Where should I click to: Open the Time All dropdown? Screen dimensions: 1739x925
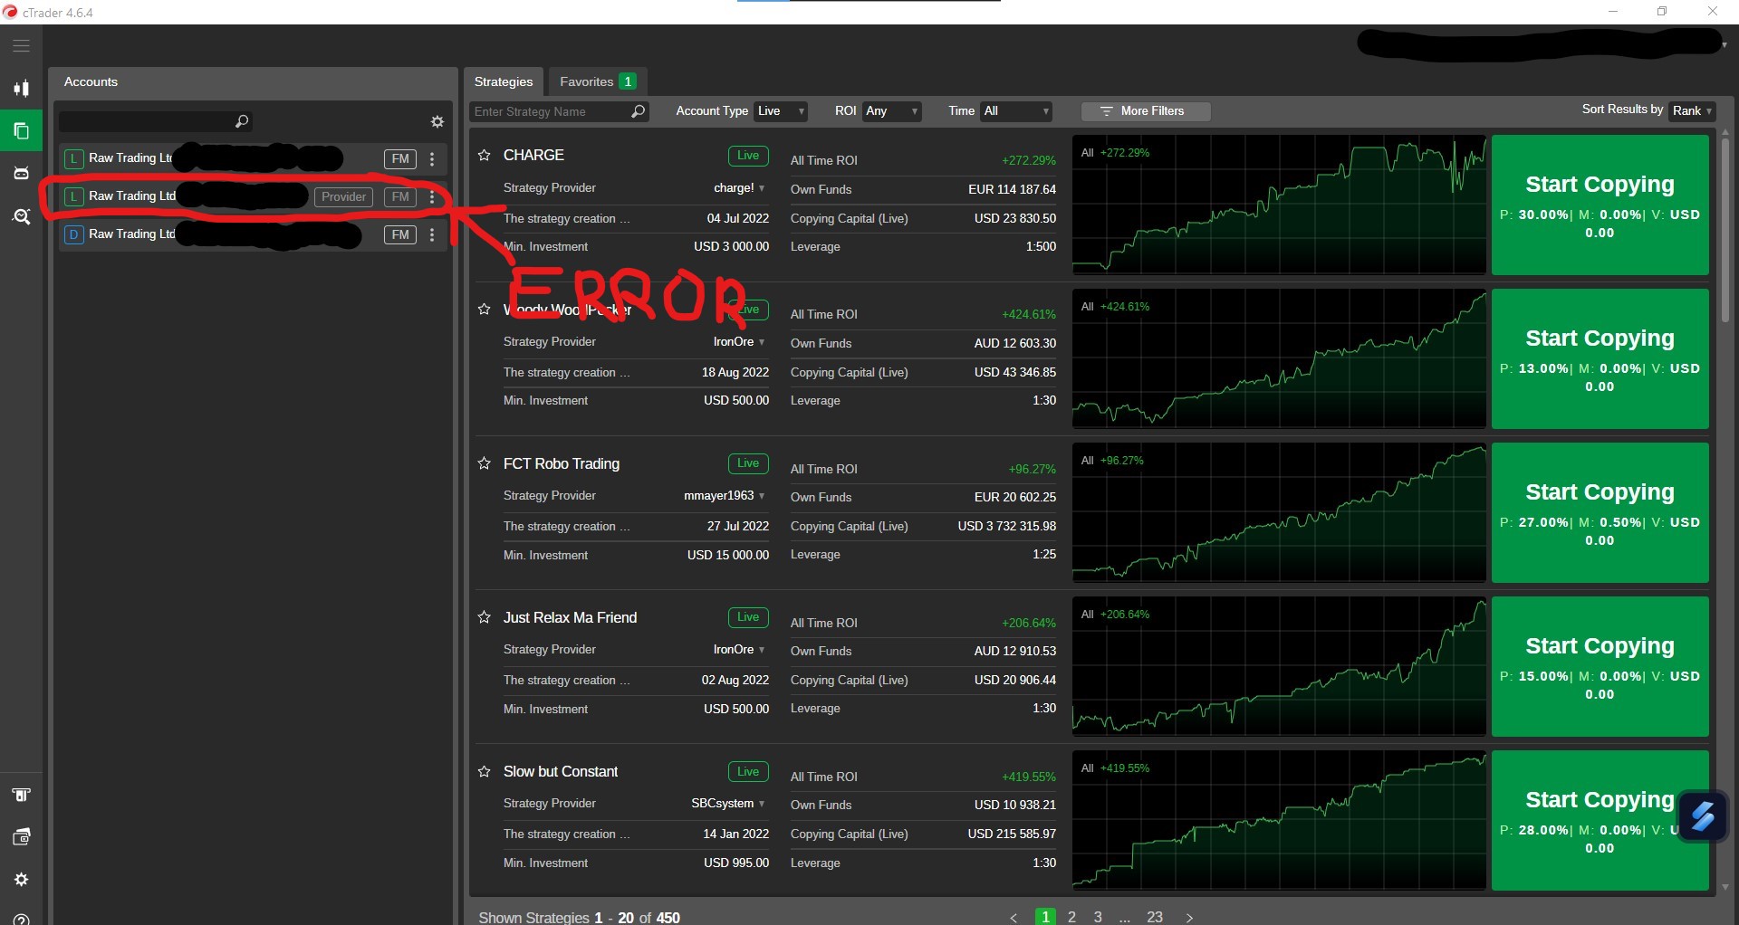[x=1016, y=111]
